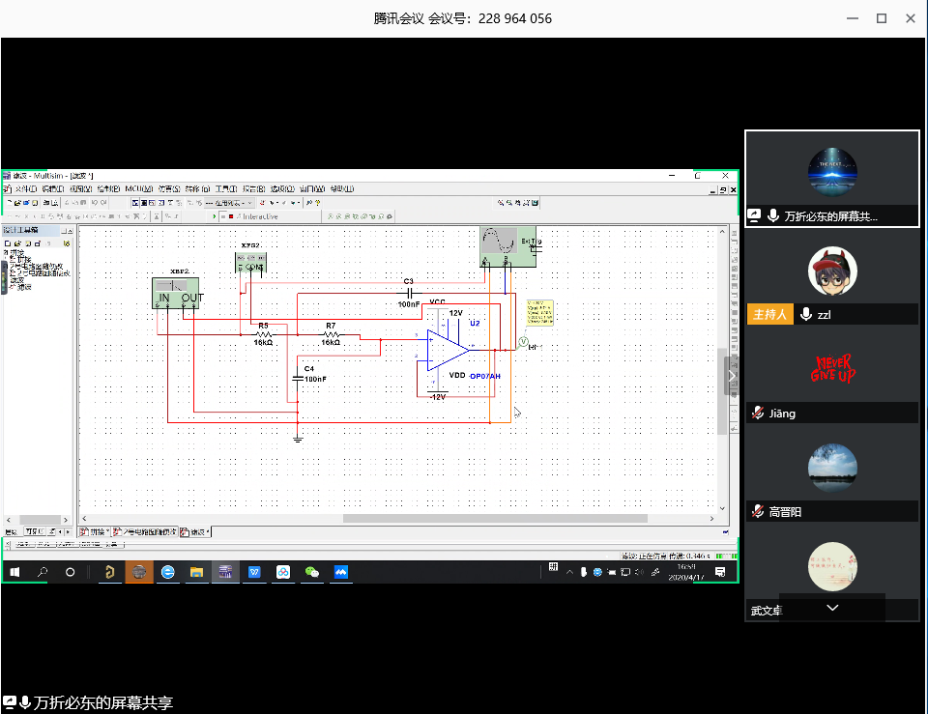The image size is (928, 714).
Task: Collapse the participant sidebar with the arrow handle
Action: (x=732, y=376)
